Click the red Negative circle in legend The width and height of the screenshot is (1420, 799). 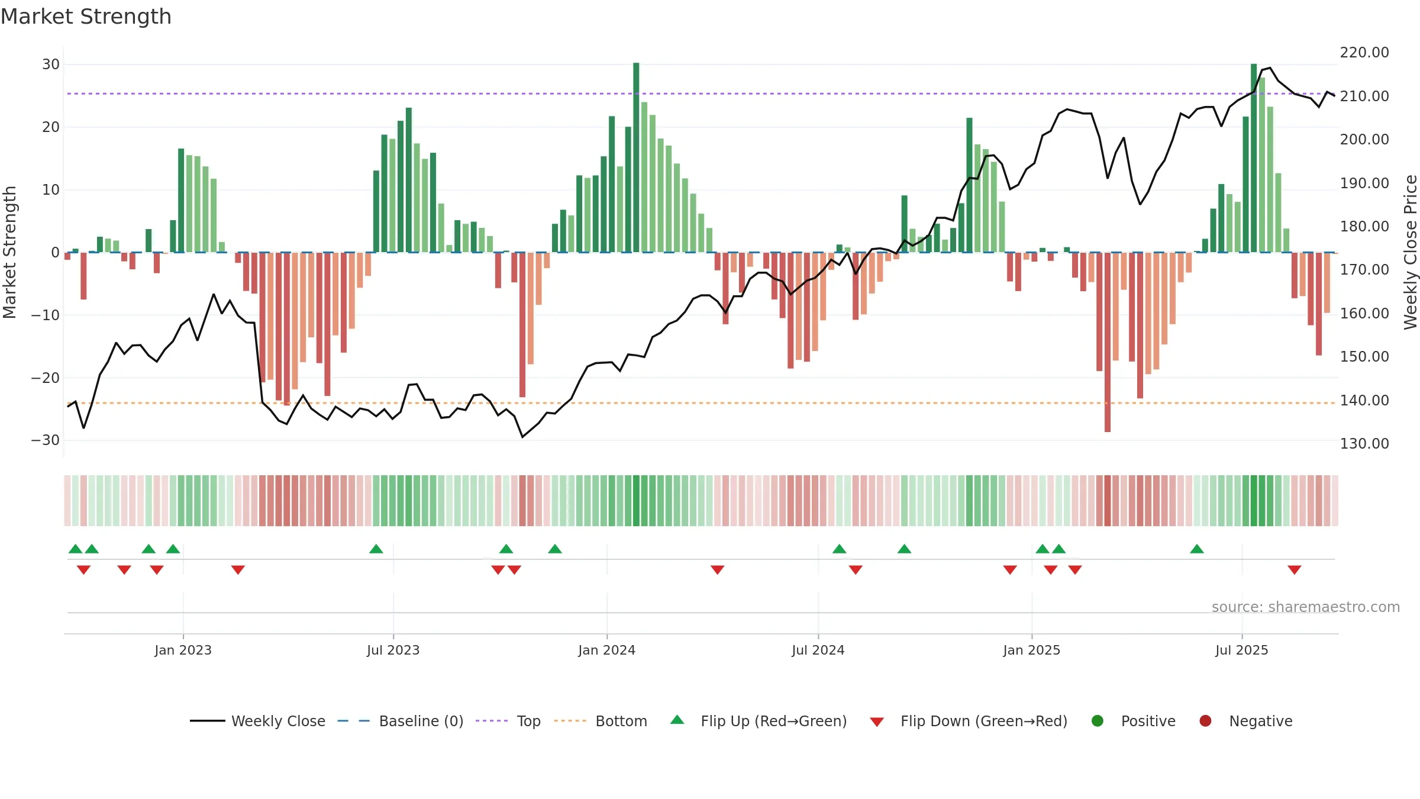pyautogui.click(x=1205, y=721)
